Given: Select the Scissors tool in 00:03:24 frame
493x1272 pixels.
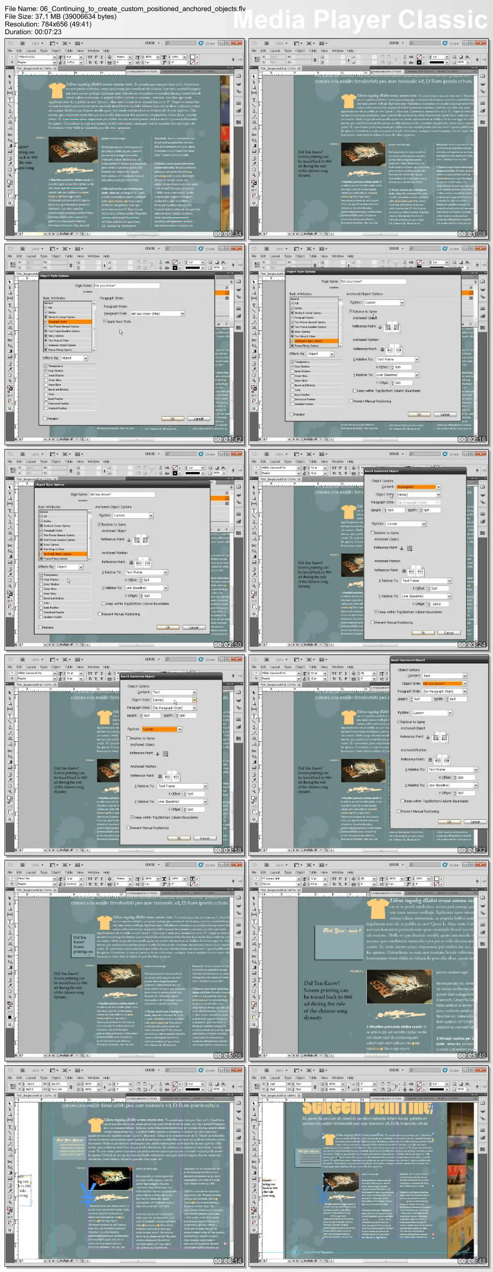Looking at the screenshot, I should [254, 546].
